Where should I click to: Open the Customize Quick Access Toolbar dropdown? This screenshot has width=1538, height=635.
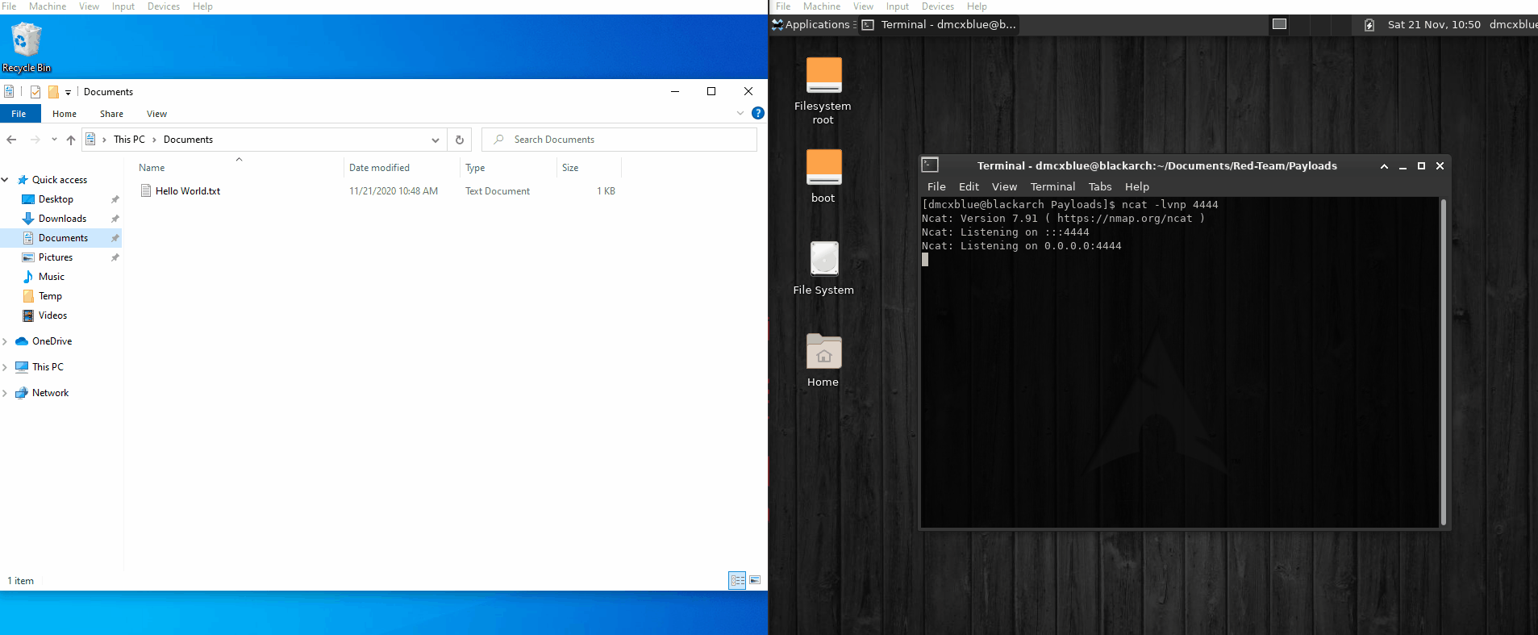69,93
